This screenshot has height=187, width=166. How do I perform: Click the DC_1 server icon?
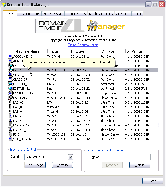(x=10, y=66)
